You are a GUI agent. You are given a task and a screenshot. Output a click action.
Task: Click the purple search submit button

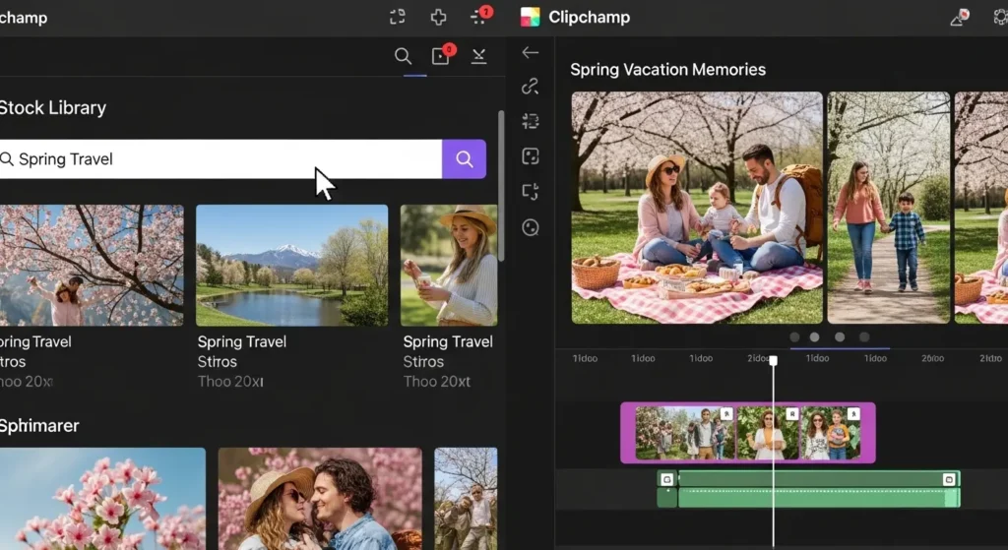(465, 158)
